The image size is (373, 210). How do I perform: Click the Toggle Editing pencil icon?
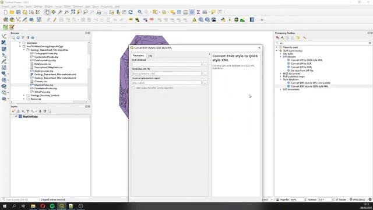(54, 20)
